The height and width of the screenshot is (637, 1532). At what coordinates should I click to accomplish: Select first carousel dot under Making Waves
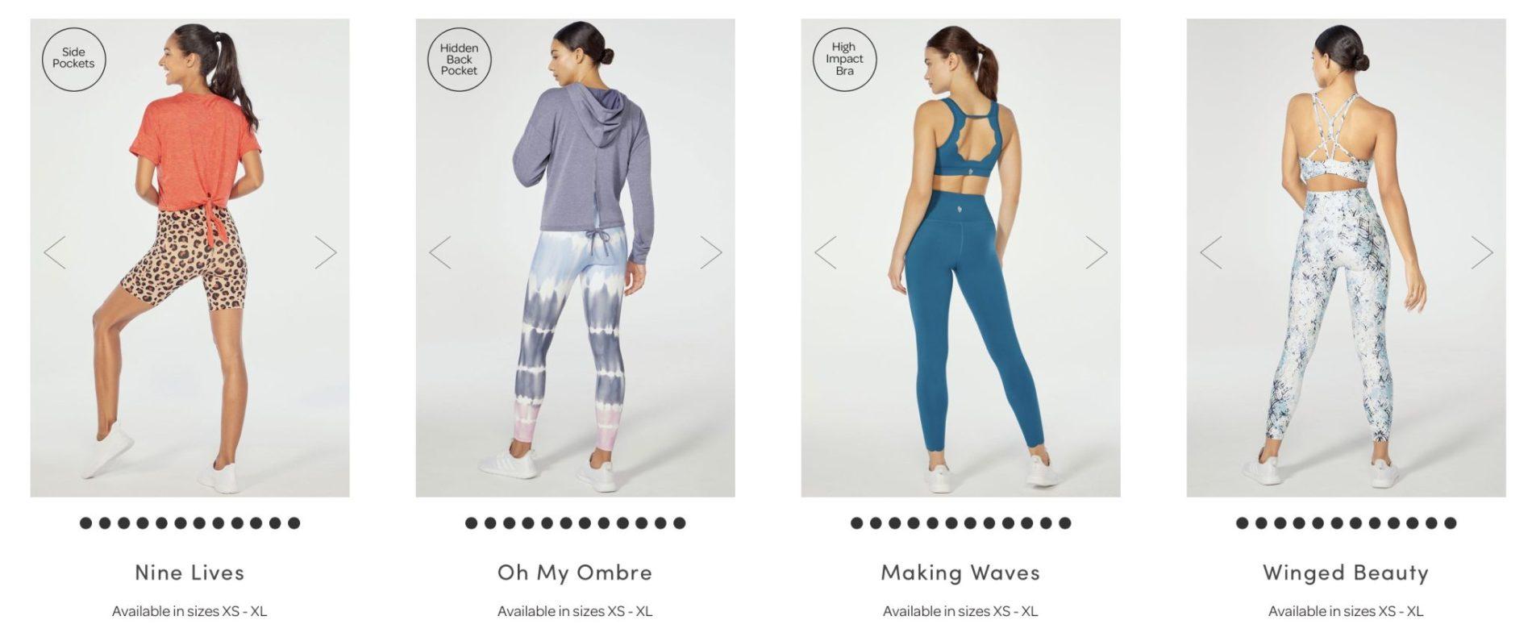click(x=856, y=523)
